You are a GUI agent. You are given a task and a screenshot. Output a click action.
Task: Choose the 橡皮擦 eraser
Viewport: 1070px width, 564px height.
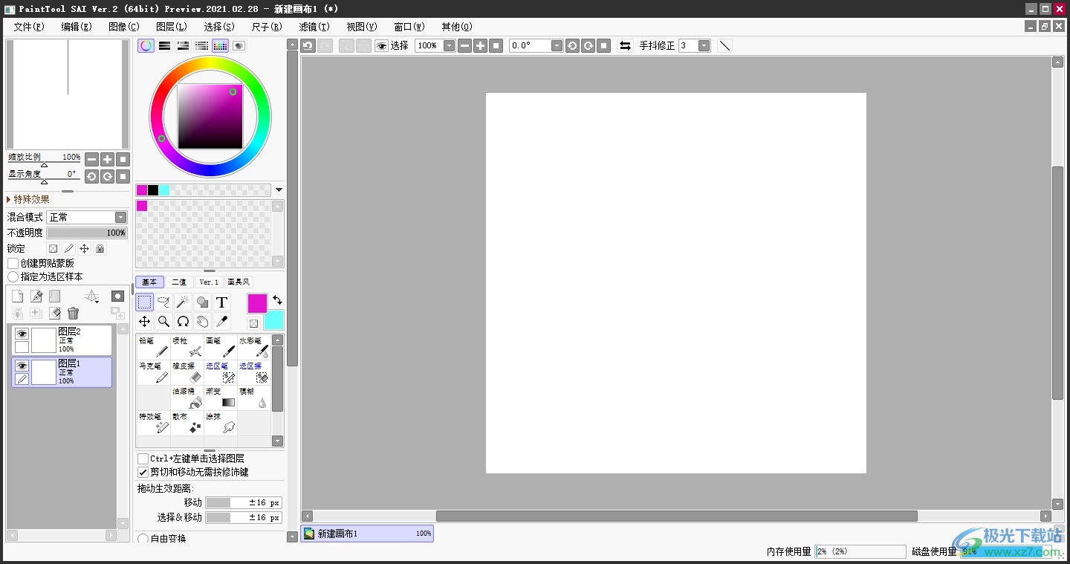(x=187, y=372)
